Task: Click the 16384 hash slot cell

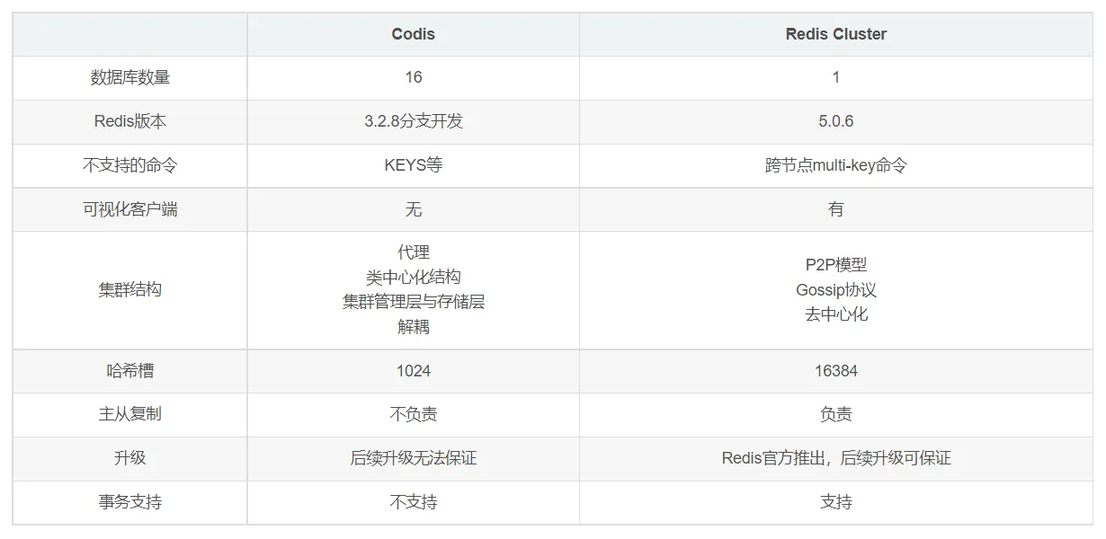Action: point(836,370)
